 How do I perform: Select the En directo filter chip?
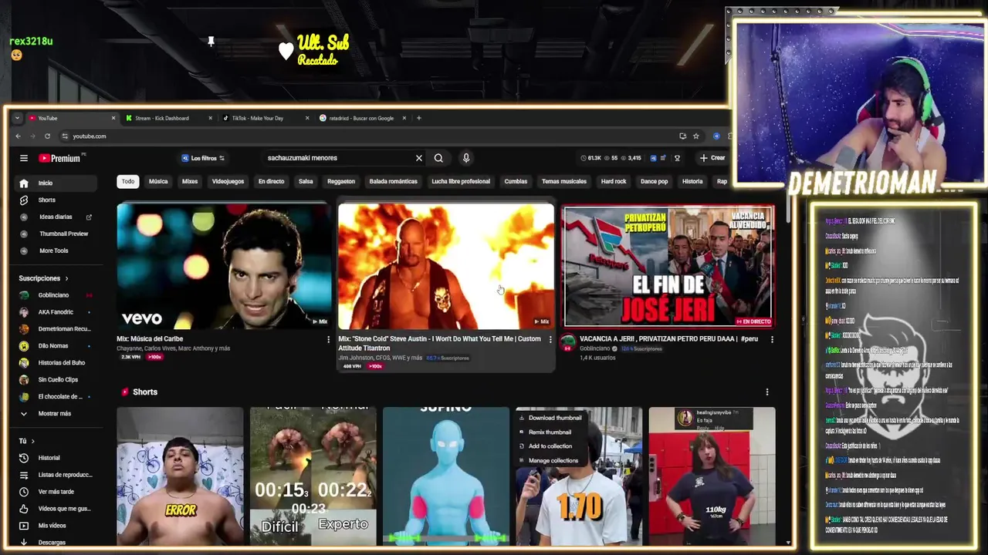click(271, 181)
